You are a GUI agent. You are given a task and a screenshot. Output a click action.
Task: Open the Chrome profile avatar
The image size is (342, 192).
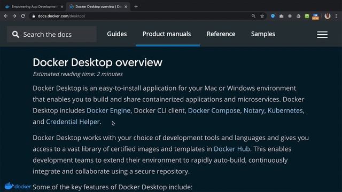click(328, 16)
